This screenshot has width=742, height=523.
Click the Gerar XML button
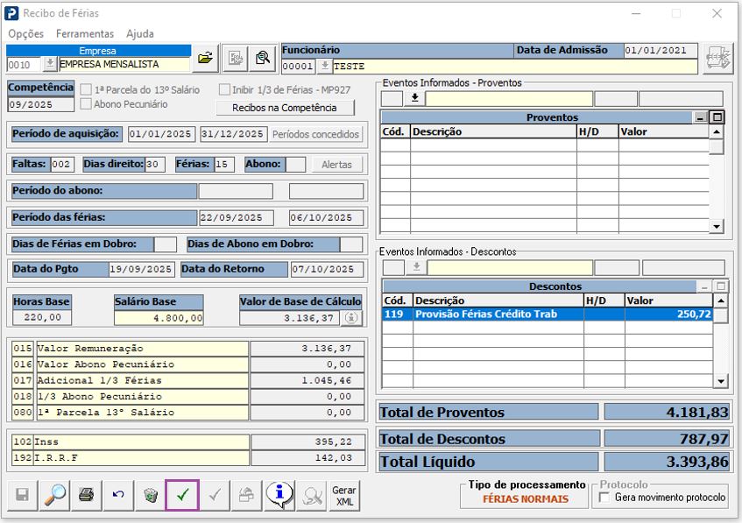tap(344, 495)
